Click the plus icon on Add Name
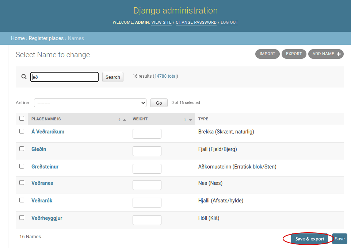Screen dimensions: 351x248 pyautogui.click(x=339, y=54)
